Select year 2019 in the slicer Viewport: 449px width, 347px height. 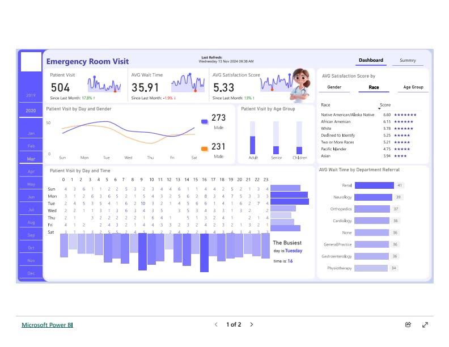tap(31, 96)
